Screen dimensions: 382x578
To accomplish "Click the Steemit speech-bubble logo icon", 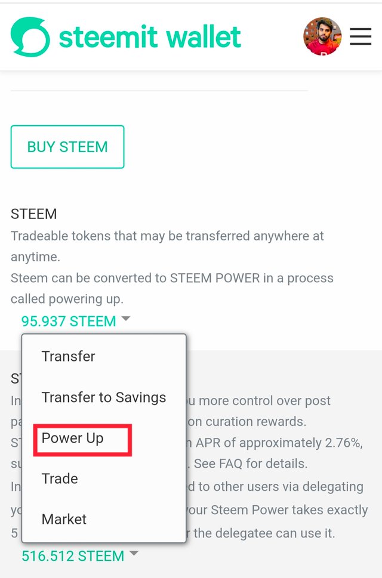I will click(30, 37).
